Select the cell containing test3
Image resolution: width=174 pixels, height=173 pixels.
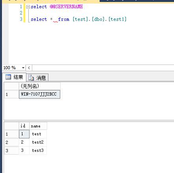click(38, 151)
